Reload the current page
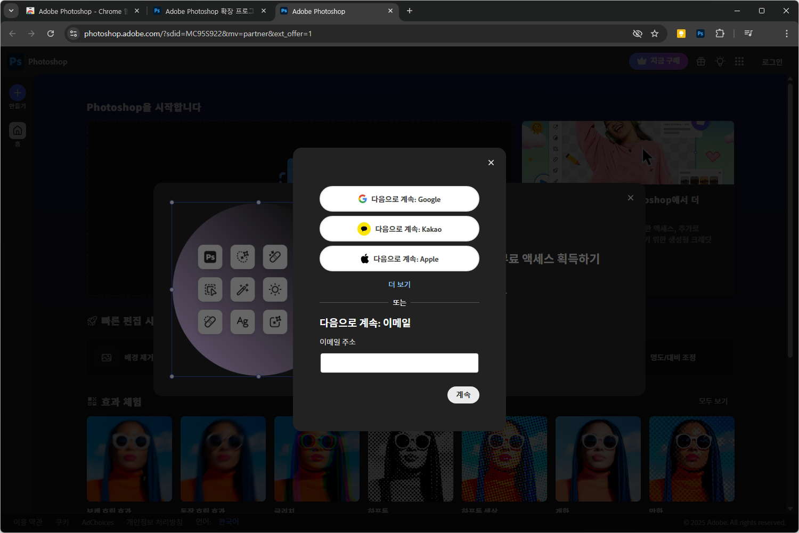 pos(51,34)
